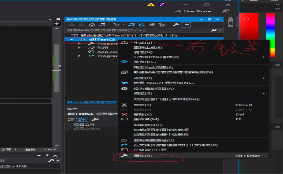The height and width of the screenshot is (174, 283).
Task: Select the 项目文件夹 property row
Action: pos(92,129)
